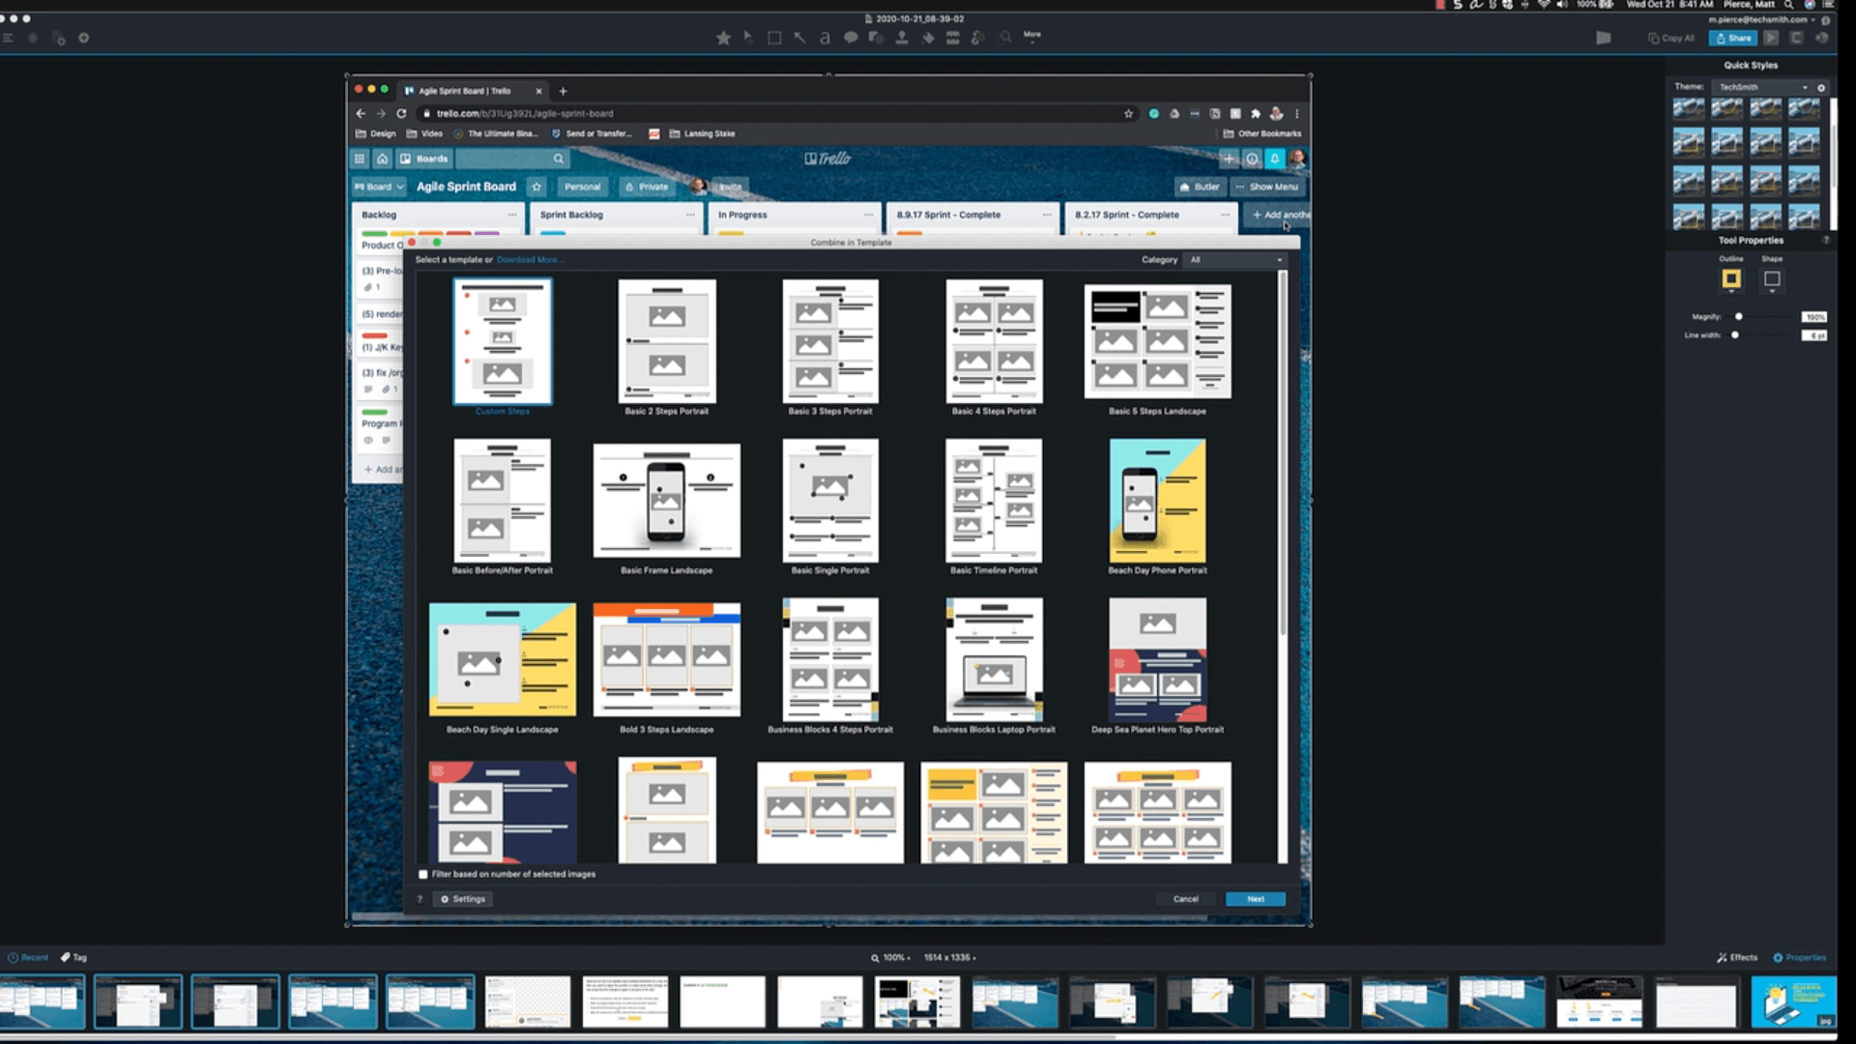Select the Callout speech bubble tool
This screenshot has width=1856, height=1044.
point(851,38)
